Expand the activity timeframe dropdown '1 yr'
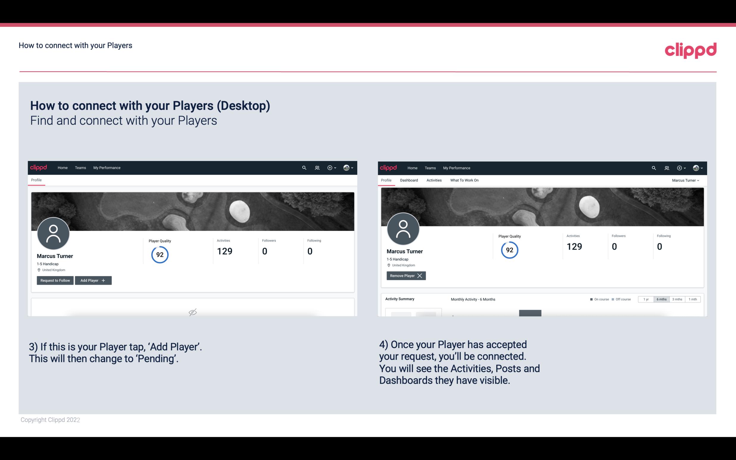This screenshot has width=736, height=460. 645,299
